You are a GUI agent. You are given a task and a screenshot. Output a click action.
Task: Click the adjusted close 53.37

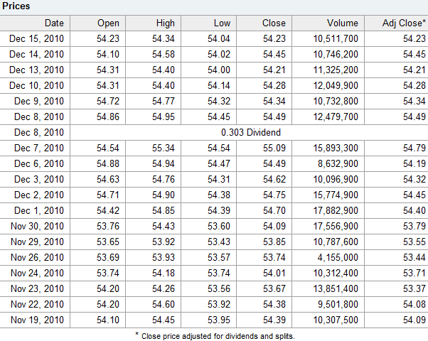(x=414, y=288)
